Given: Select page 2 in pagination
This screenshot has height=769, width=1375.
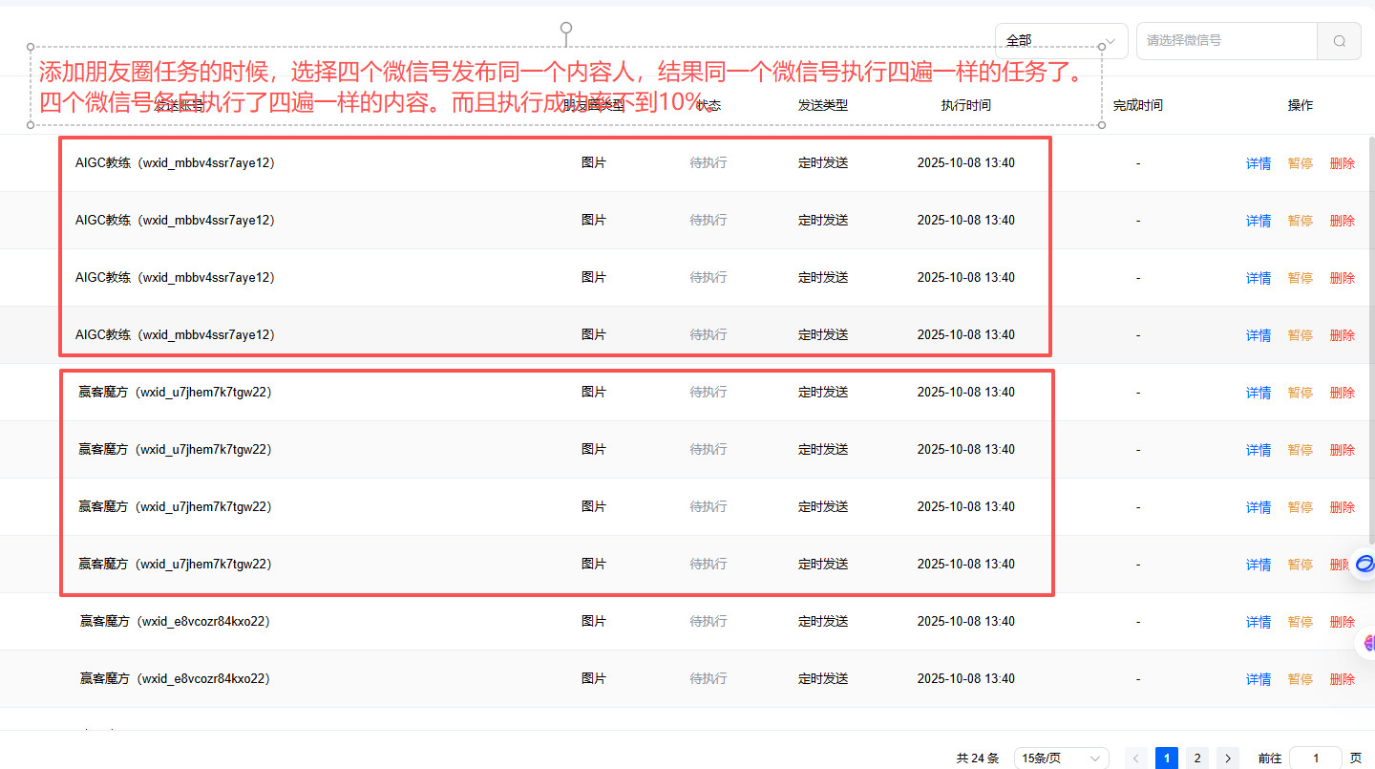Looking at the screenshot, I should [x=1195, y=758].
